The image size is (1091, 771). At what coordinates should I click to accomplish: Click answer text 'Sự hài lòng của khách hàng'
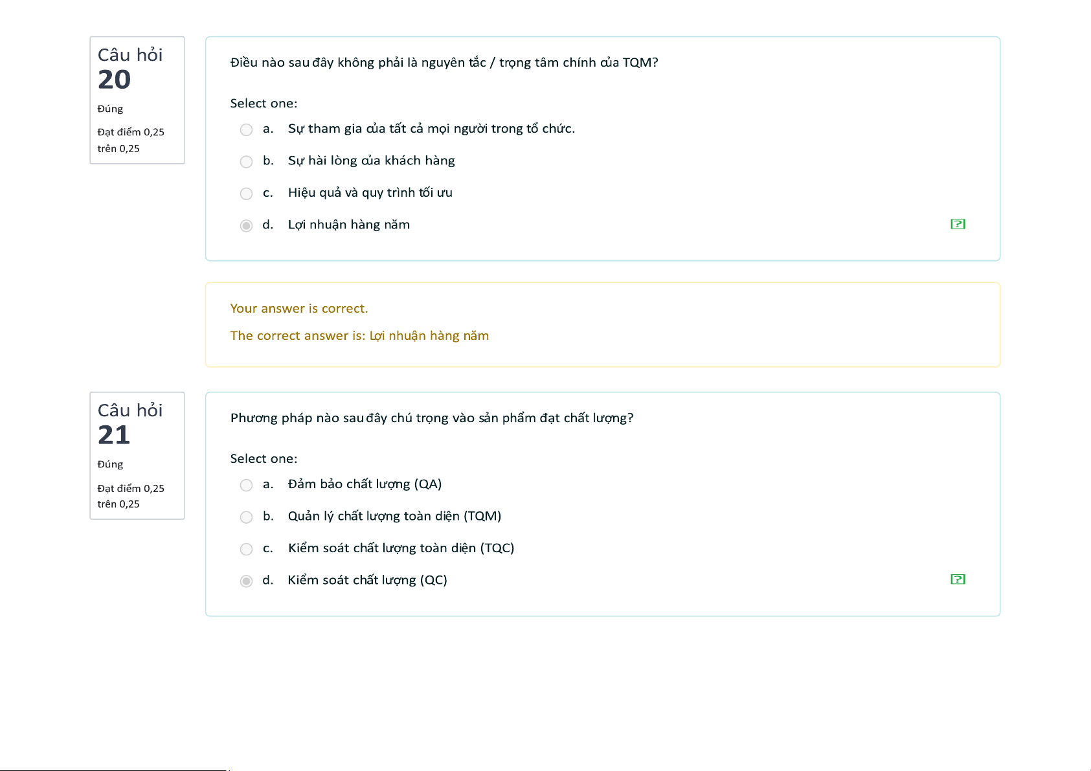click(x=372, y=161)
